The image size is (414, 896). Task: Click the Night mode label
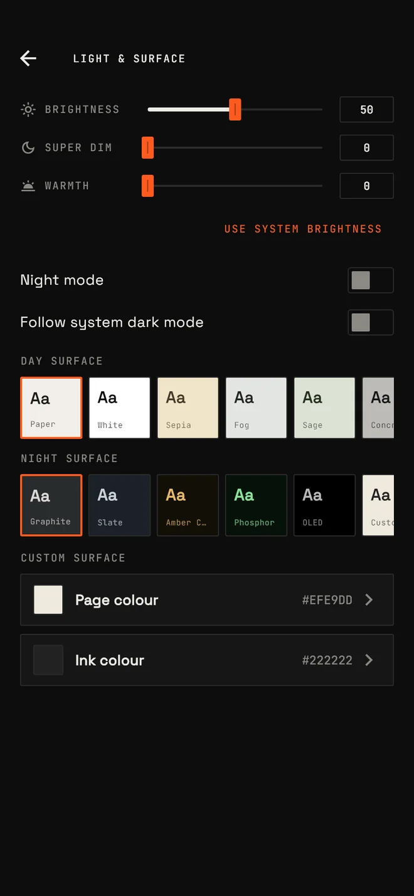coord(62,280)
